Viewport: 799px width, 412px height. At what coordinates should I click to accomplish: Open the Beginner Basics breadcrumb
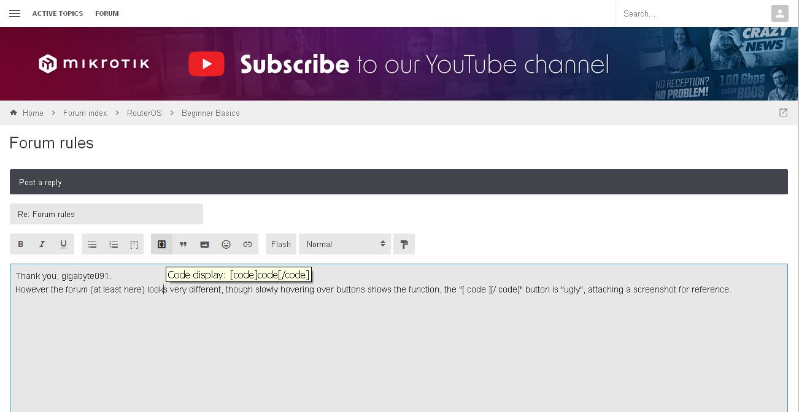coord(210,113)
